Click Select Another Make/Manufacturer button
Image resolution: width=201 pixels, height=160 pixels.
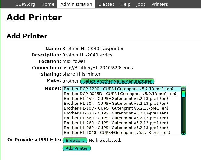pos(117,81)
